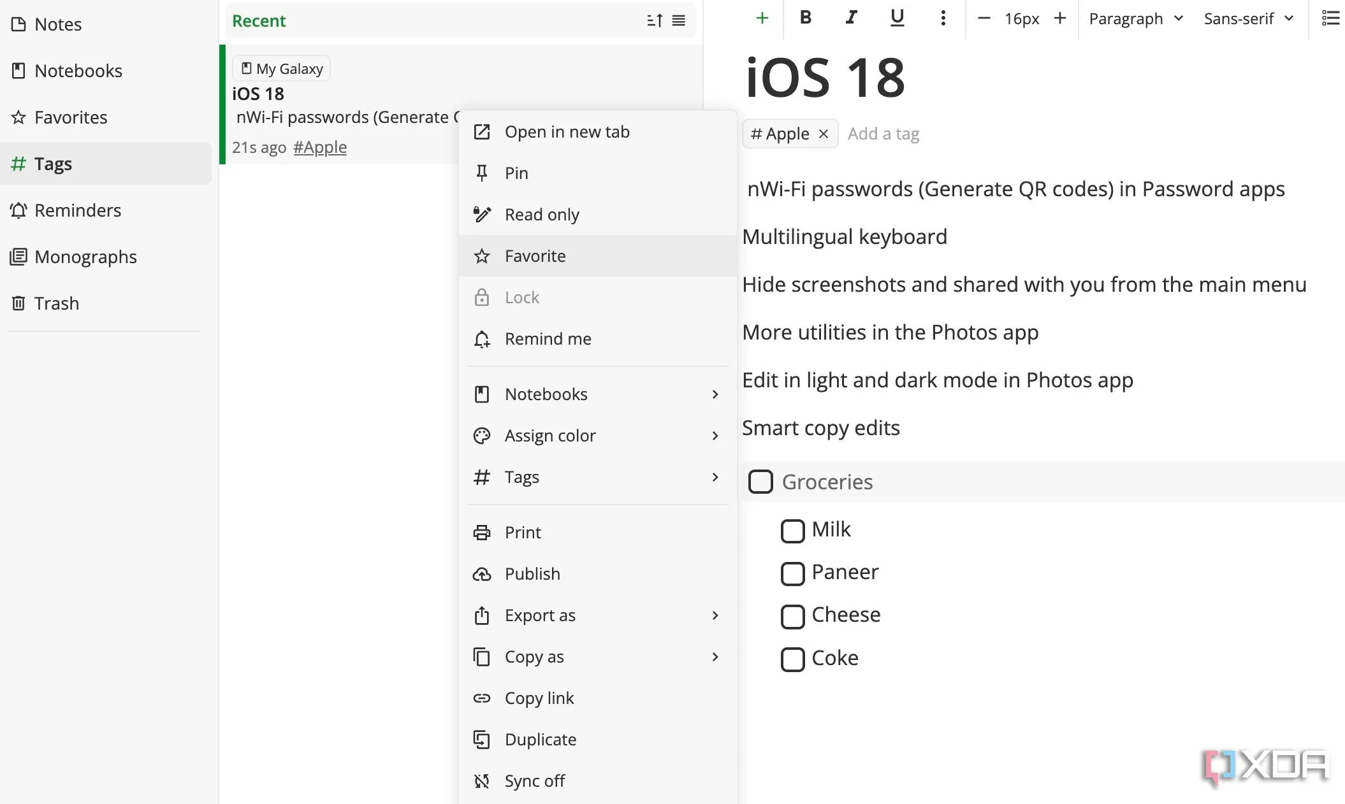The width and height of the screenshot is (1345, 804).
Task: Click the checklist icon in toolbar
Action: [x=1330, y=18]
